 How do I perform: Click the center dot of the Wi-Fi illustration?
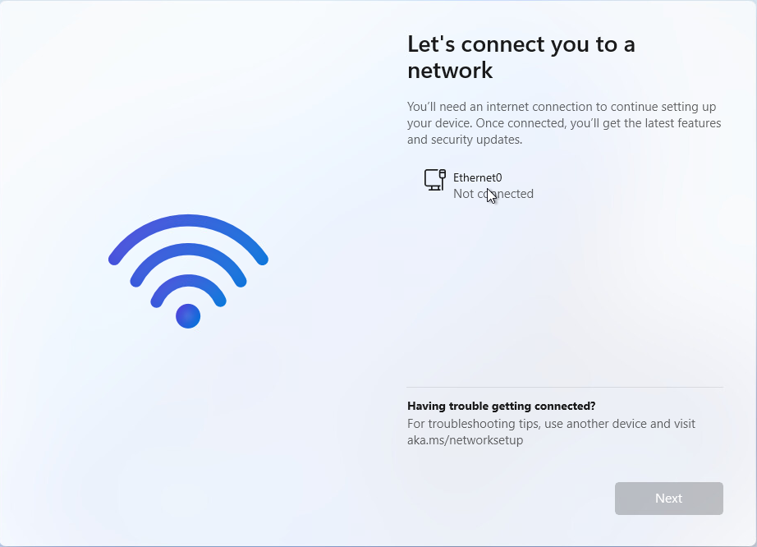click(x=188, y=315)
